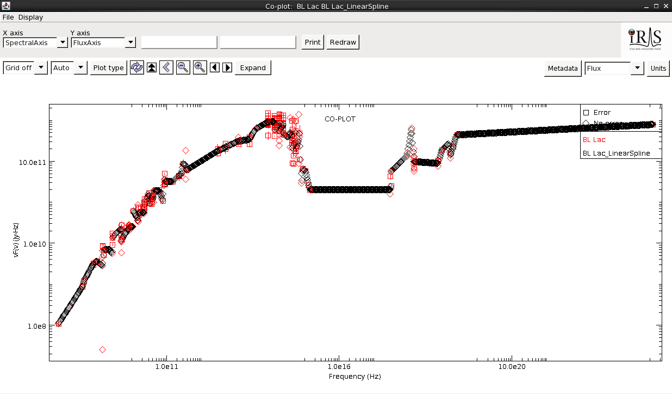This screenshot has height=394, width=672.
Task: Open the Metadata button
Action: [563, 68]
